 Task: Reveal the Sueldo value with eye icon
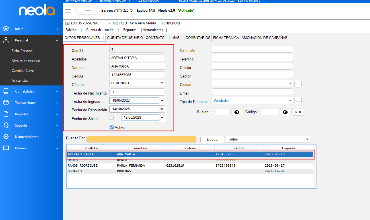pos(237,112)
